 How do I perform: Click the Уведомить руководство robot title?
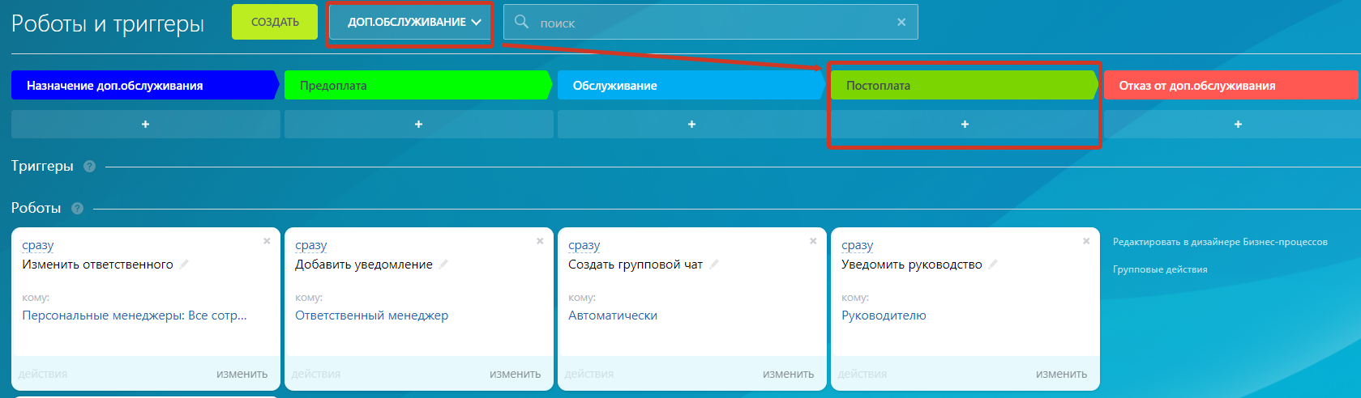pyautogui.click(x=912, y=265)
